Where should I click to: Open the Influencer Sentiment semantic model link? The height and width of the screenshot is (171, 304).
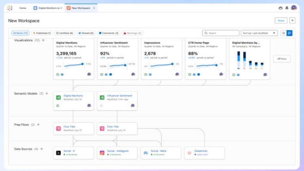pos(120,95)
